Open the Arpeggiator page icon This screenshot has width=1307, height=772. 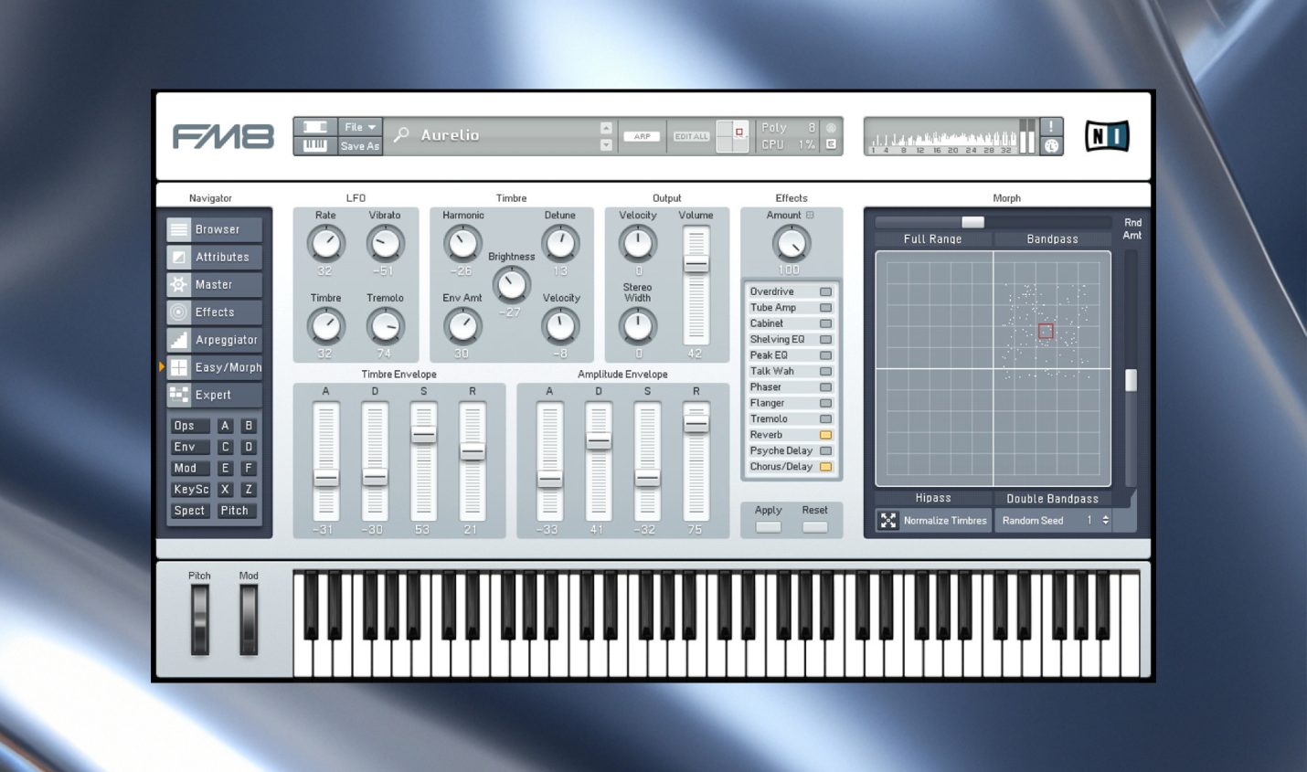tap(179, 340)
